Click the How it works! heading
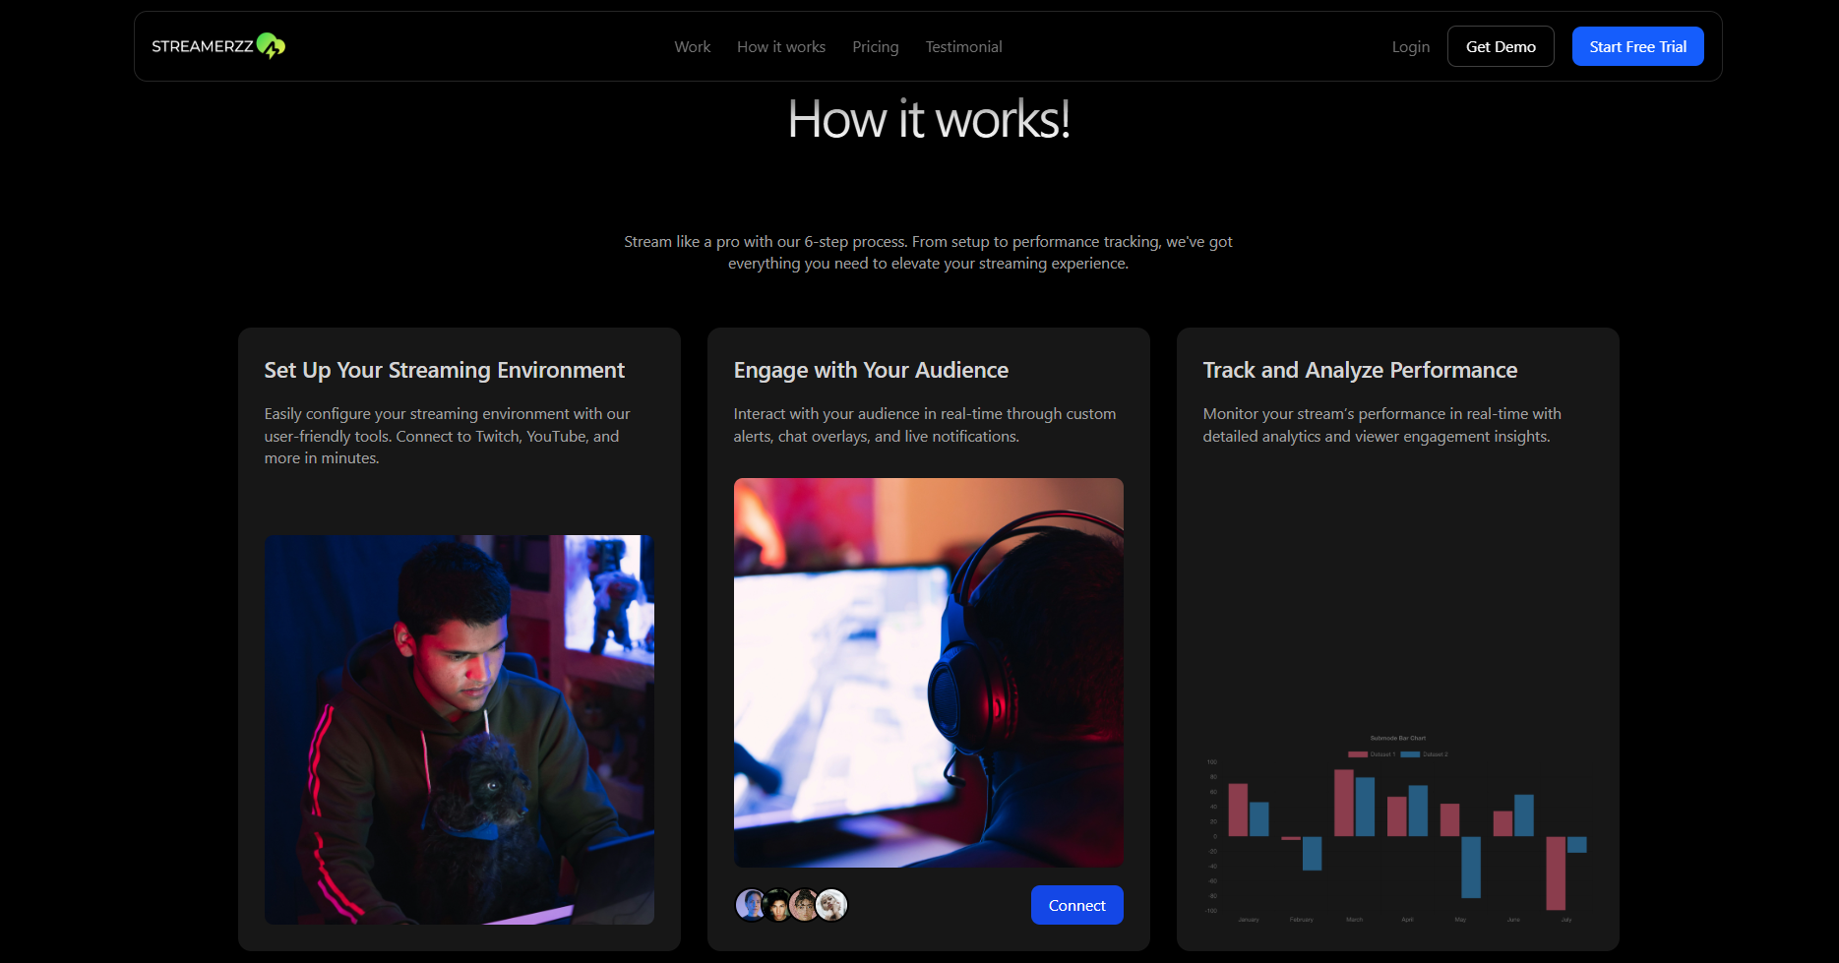The height and width of the screenshot is (963, 1839). tap(929, 120)
